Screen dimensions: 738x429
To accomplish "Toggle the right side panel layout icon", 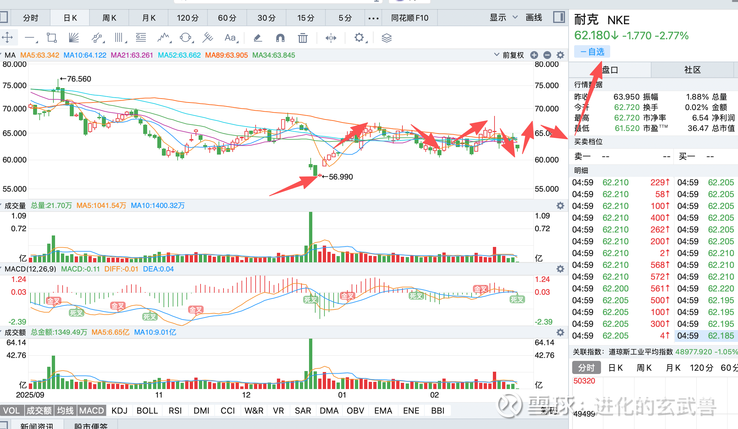I will point(559,17).
